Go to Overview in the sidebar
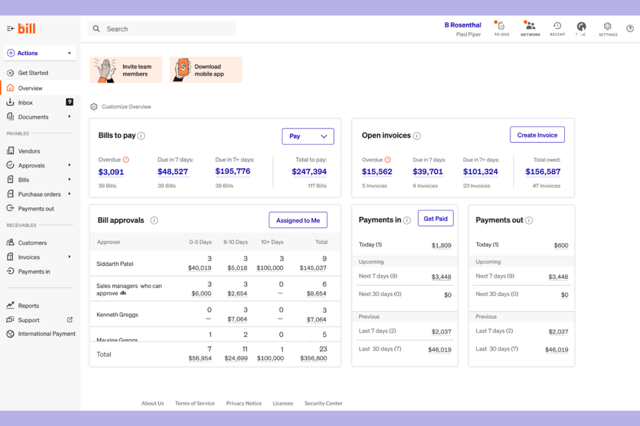 click(x=30, y=88)
